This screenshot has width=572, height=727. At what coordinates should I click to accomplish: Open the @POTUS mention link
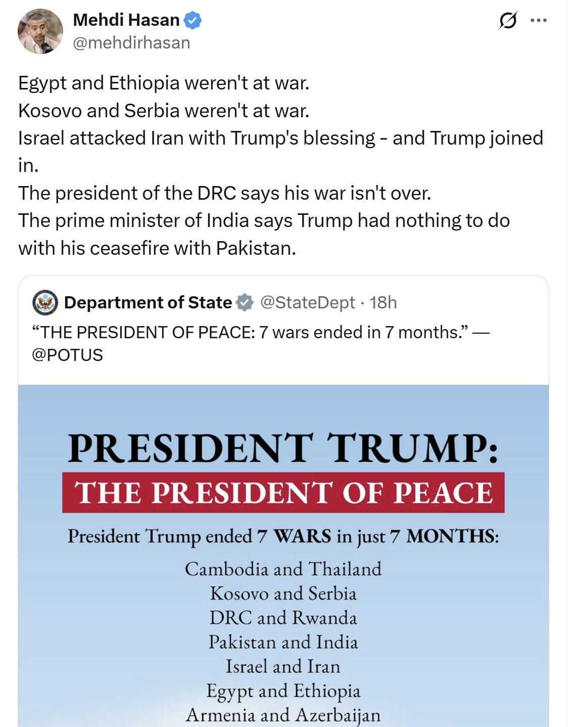67,355
